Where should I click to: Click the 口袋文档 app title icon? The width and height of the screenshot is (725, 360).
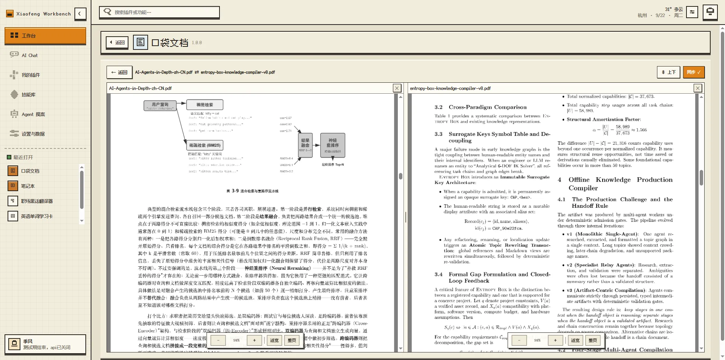(140, 42)
